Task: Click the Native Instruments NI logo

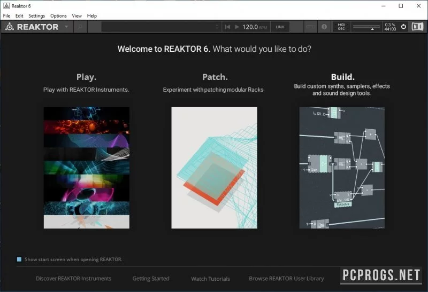Action: [x=417, y=26]
